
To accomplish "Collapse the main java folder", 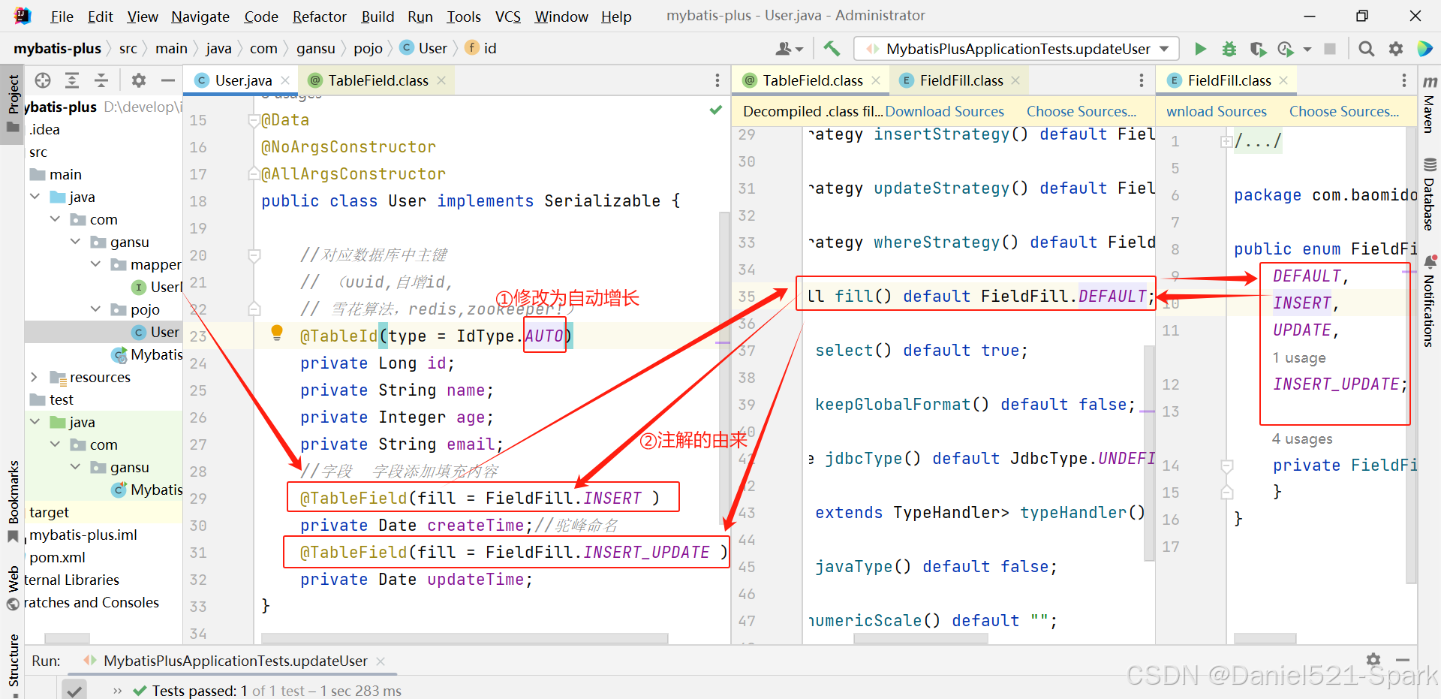I will pyautogui.click(x=35, y=197).
